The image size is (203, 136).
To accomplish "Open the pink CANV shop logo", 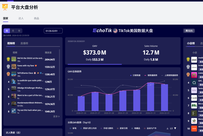I will (194, 75).
